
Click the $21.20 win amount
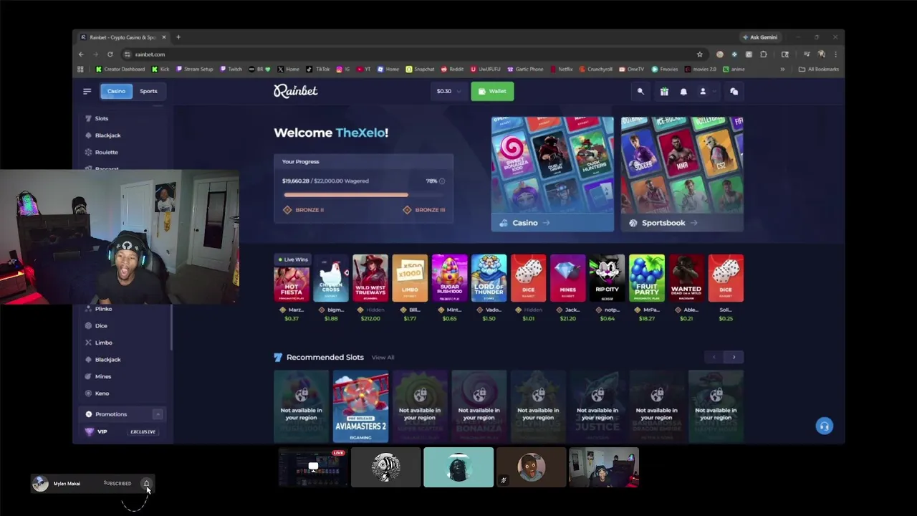[x=567, y=318]
